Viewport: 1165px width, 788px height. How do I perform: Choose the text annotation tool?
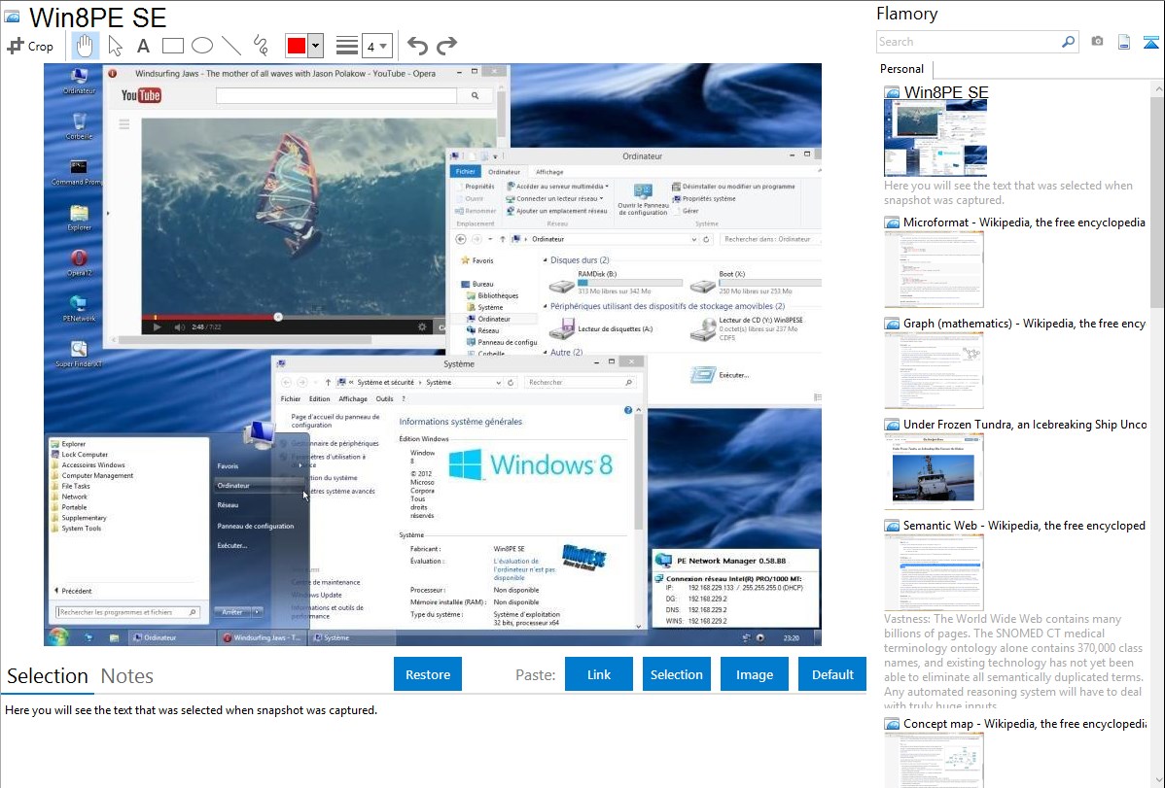143,46
